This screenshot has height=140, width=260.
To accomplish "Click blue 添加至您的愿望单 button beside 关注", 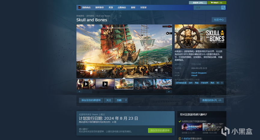I will pos(91,100).
